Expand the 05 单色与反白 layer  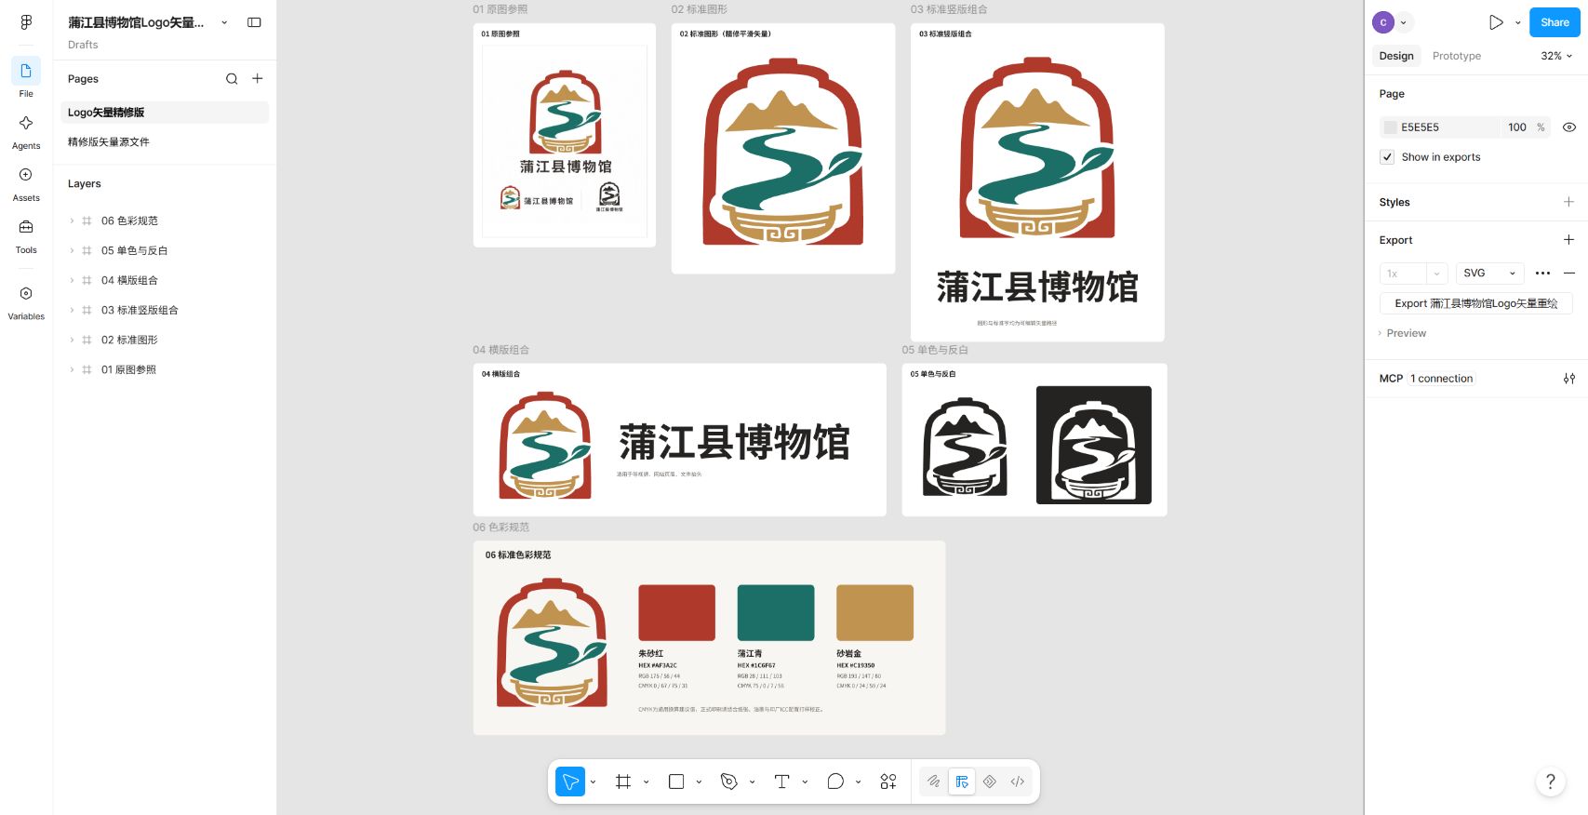[72, 250]
